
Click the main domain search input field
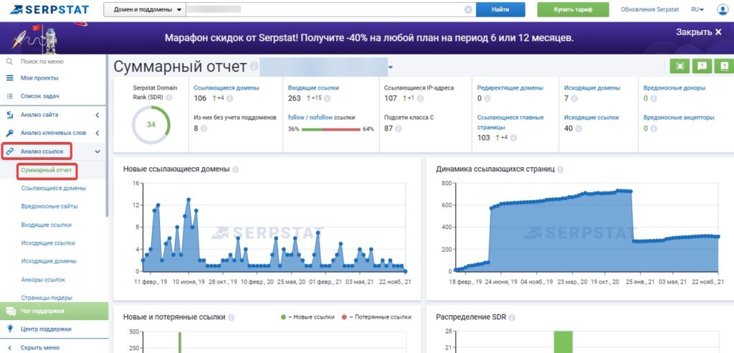pyautogui.click(x=330, y=9)
